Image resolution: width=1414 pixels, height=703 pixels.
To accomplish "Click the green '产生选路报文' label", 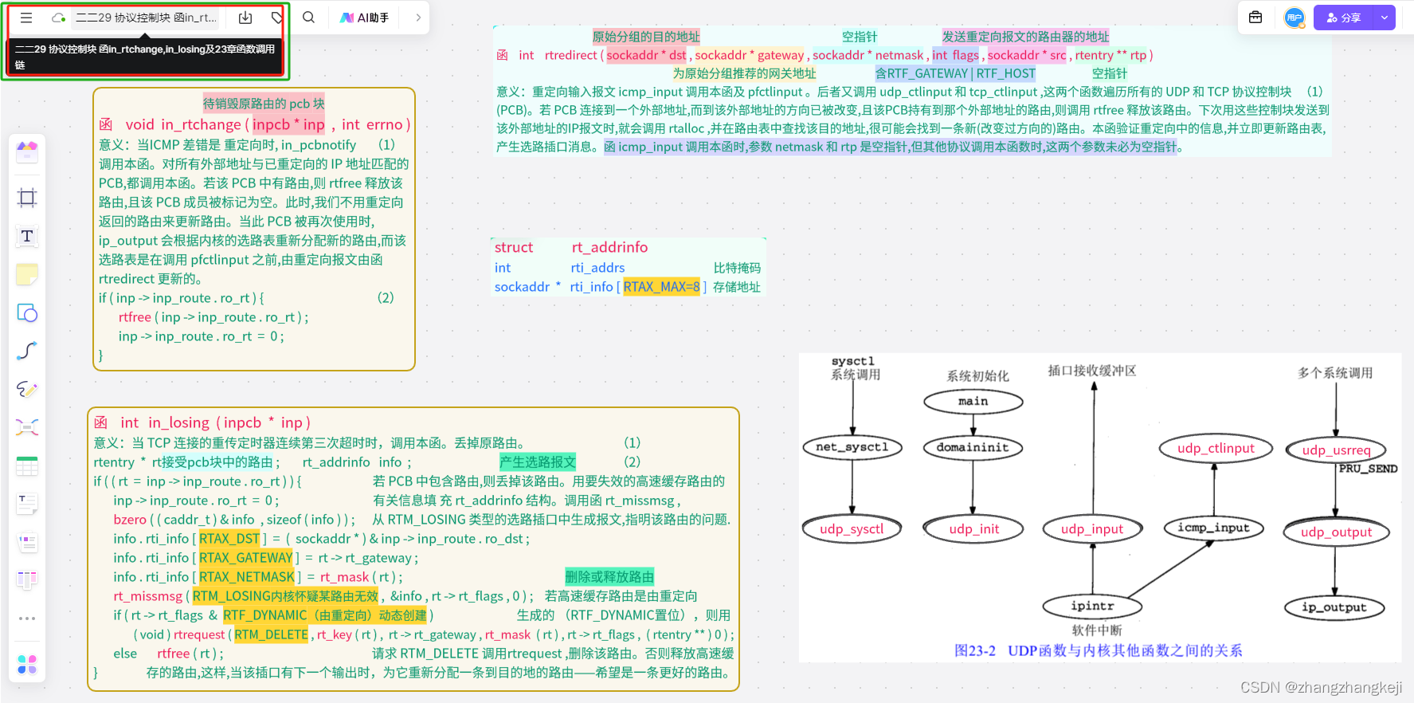I will pos(538,462).
